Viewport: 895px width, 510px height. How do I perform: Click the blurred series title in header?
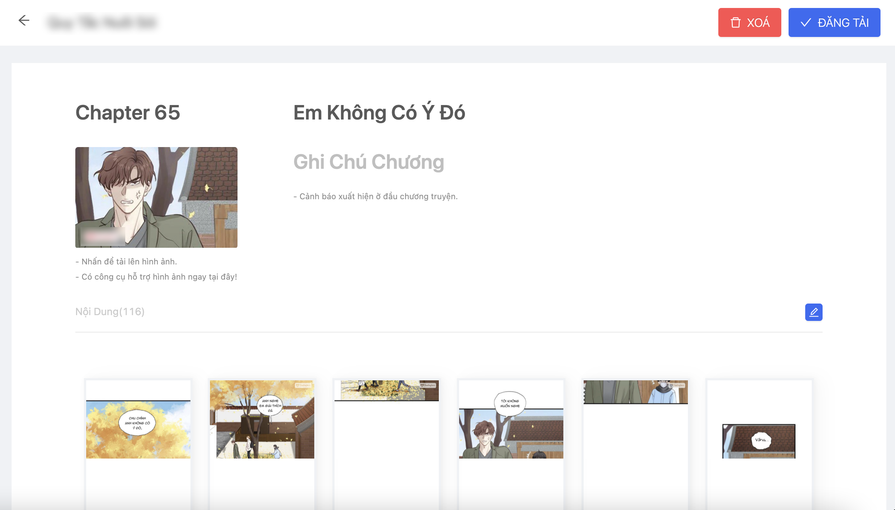[102, 22]
